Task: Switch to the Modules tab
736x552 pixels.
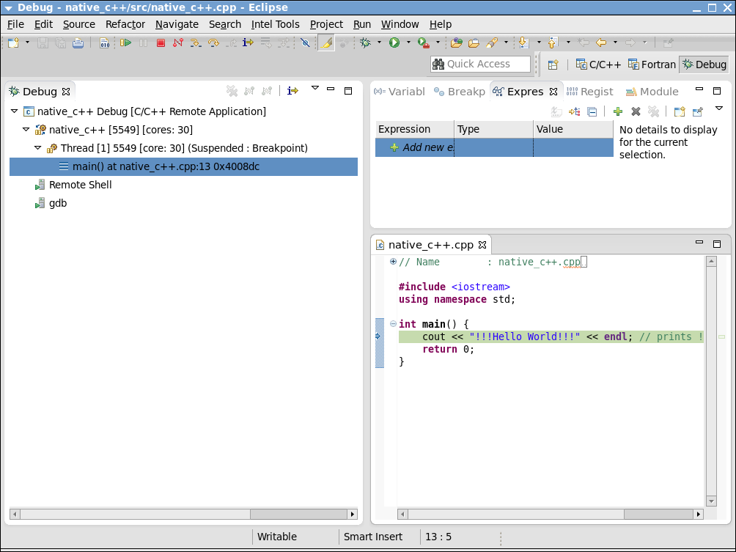Action: pyautogui.click(x=652, y=92)
